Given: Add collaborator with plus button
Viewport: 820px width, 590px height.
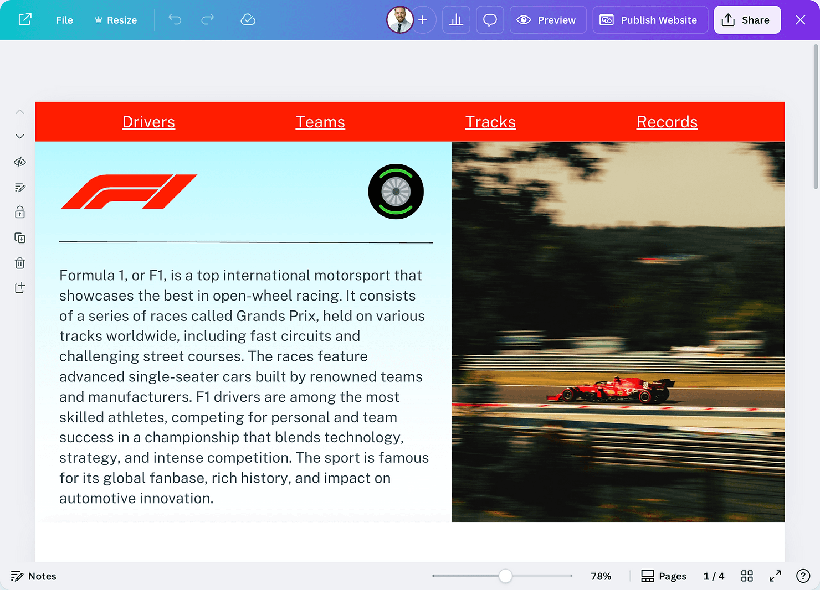Looking at the screenshot, I should point(423,20).
